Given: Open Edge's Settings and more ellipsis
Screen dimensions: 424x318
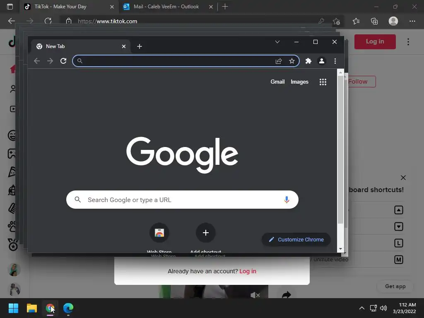Looking at the screenshot, I should click(x=412, y=21).
